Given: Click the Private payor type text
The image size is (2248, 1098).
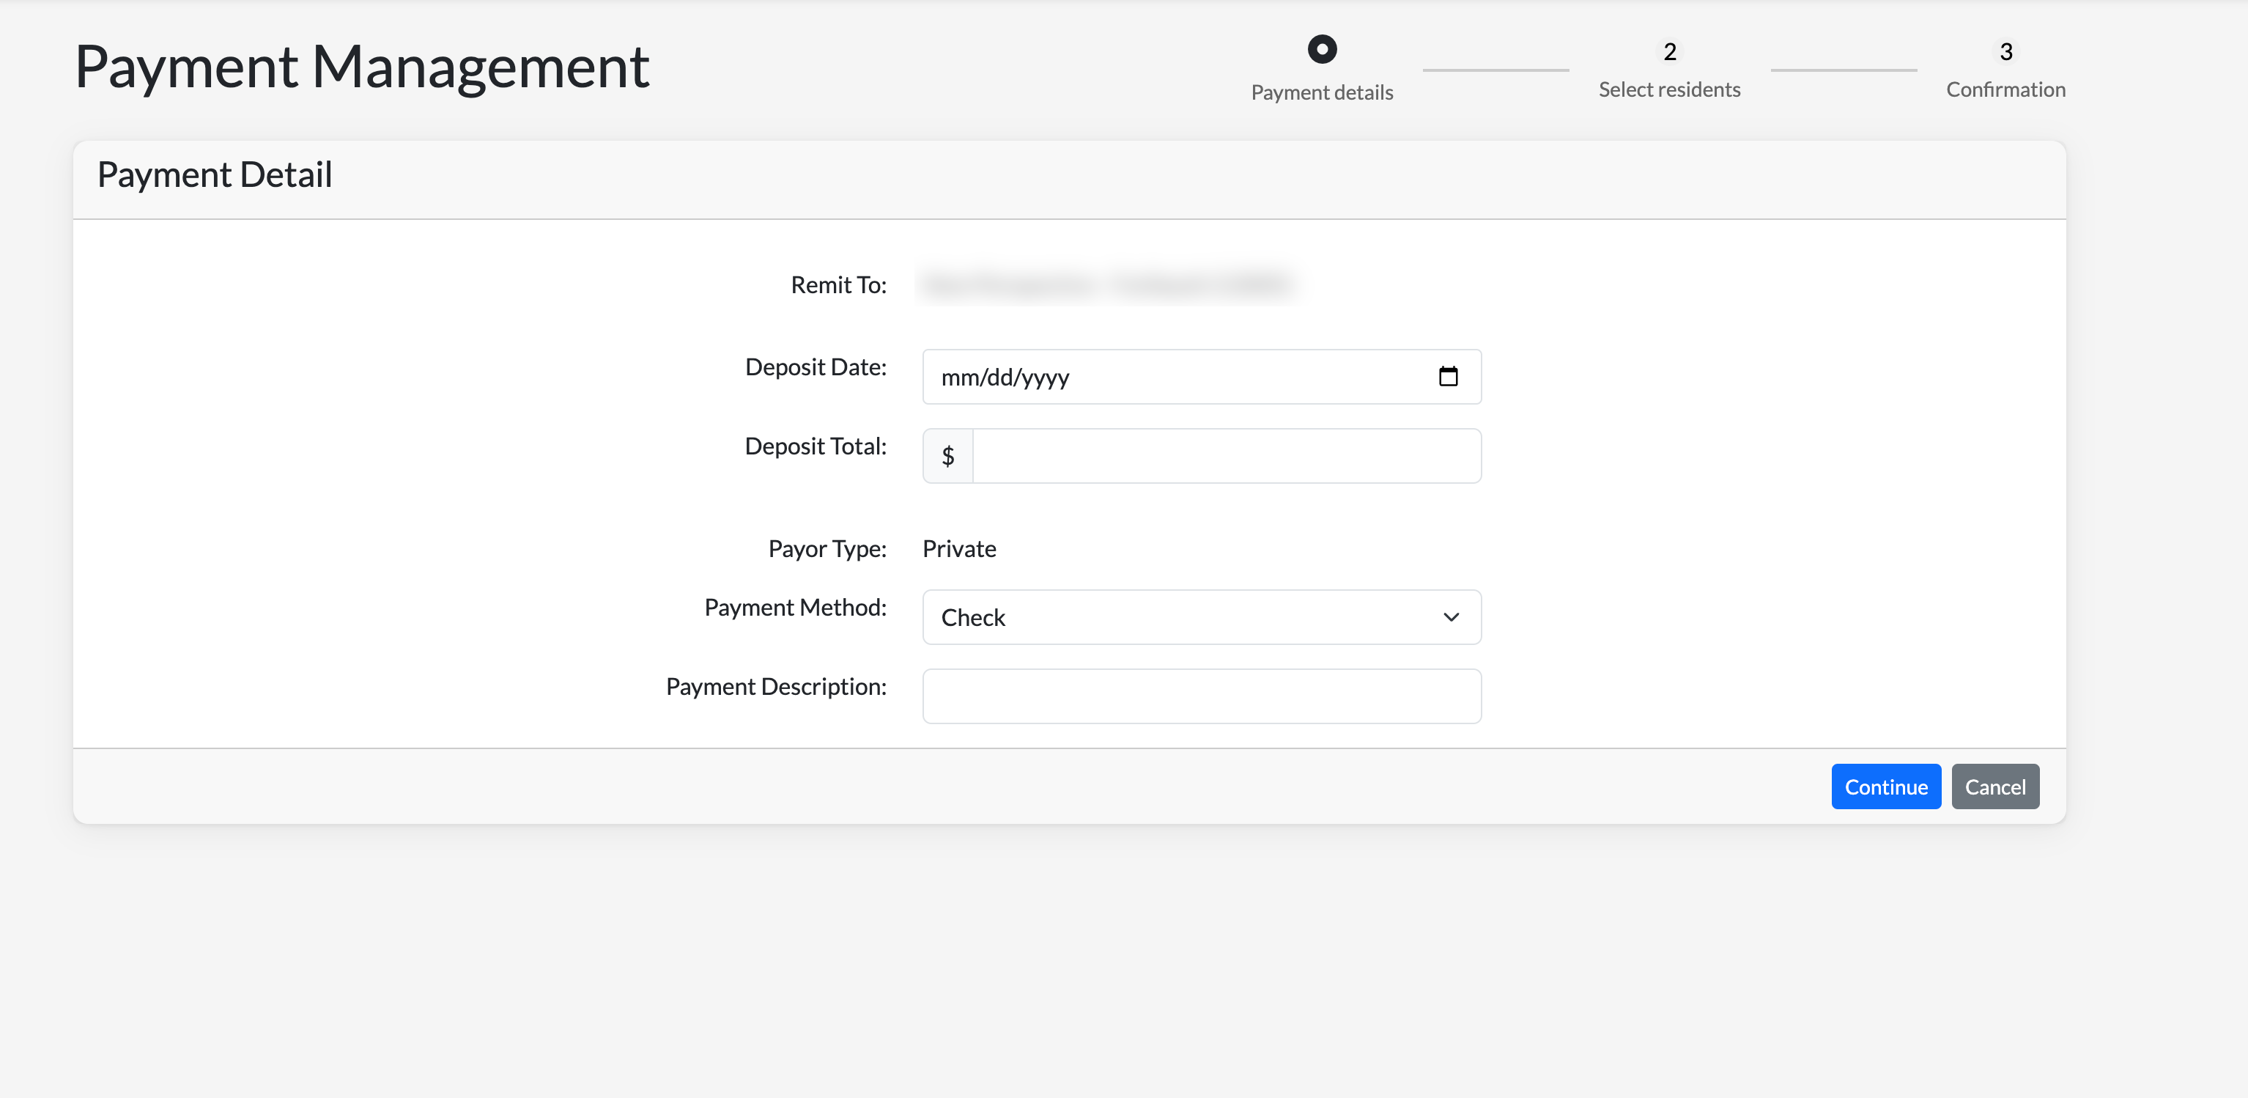Looking at the screenshot, I should [x=959, y=548].
